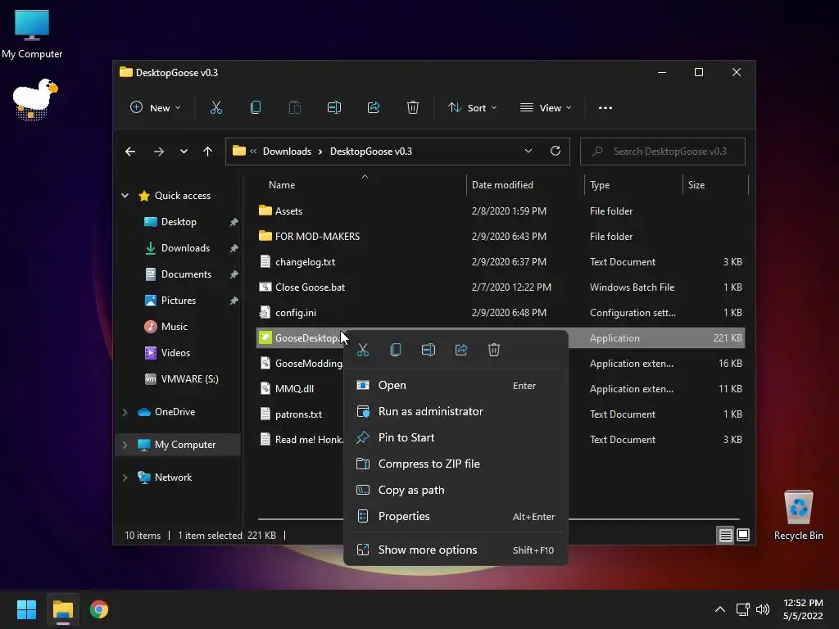This screenshot has width=839, height=629.
Task: Go up one folder level
Action: [207, 152]
